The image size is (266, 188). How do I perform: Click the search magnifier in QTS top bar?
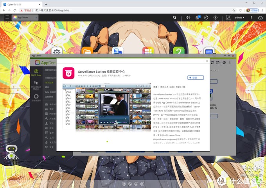point(174,18)
